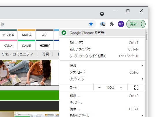Screen dimensions: 156x117
Task: Select キャスト... menu item
Action: 102,102
